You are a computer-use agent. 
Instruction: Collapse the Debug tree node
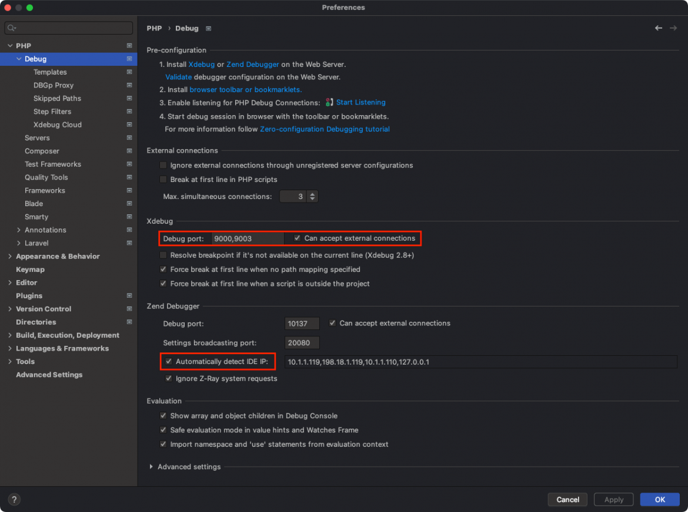point(19,59)
